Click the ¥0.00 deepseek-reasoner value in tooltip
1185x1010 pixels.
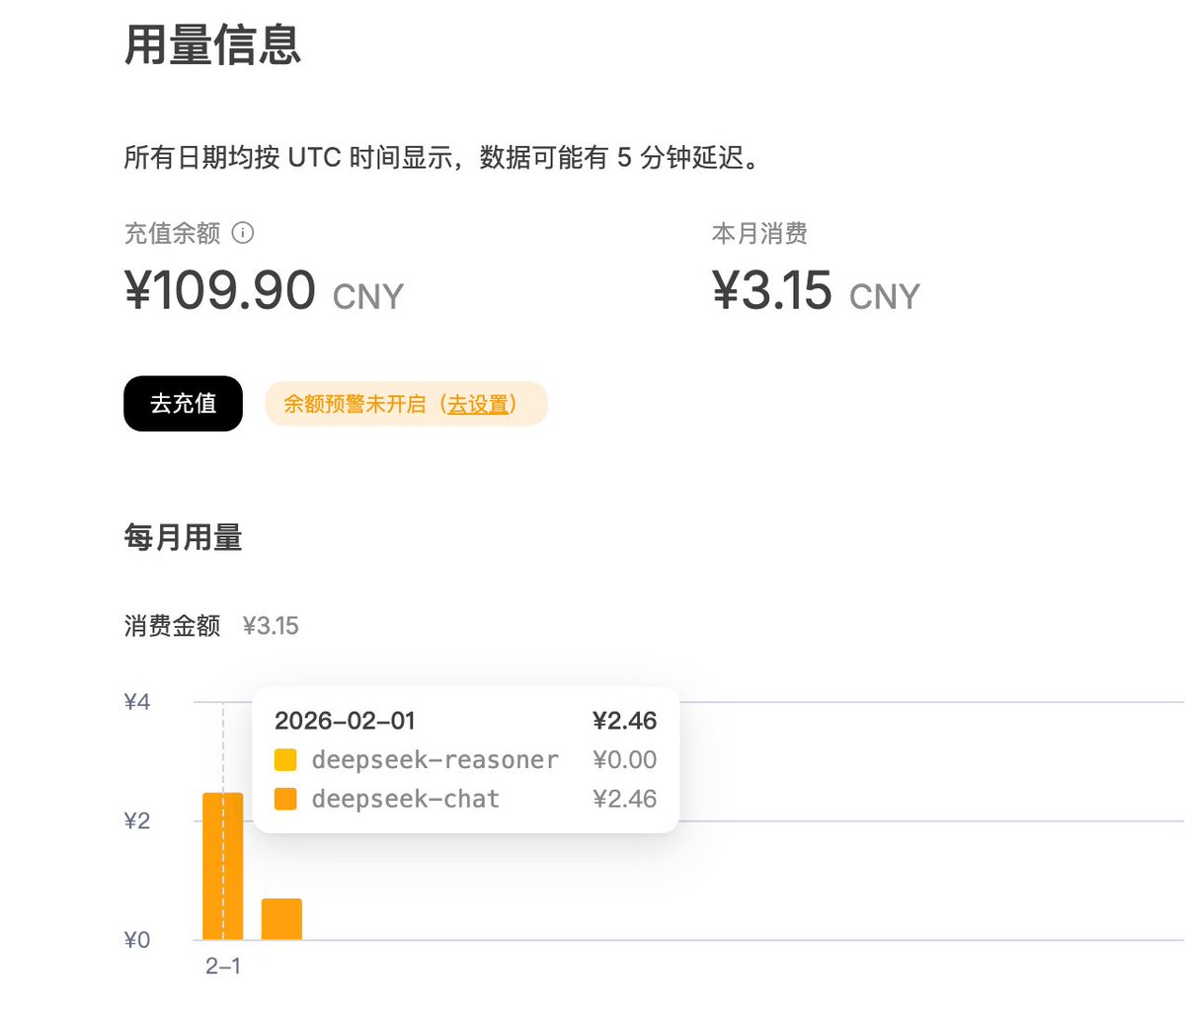tap(624, 760)
